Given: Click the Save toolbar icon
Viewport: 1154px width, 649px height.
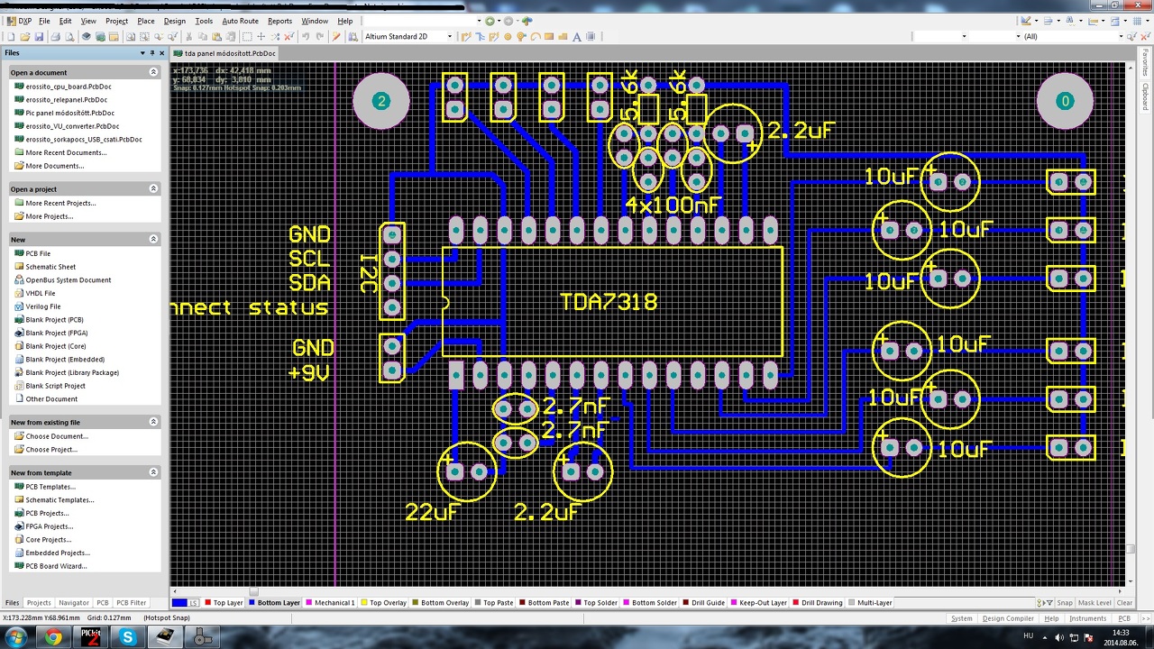Looking at the screenshot, I should 39,36.
